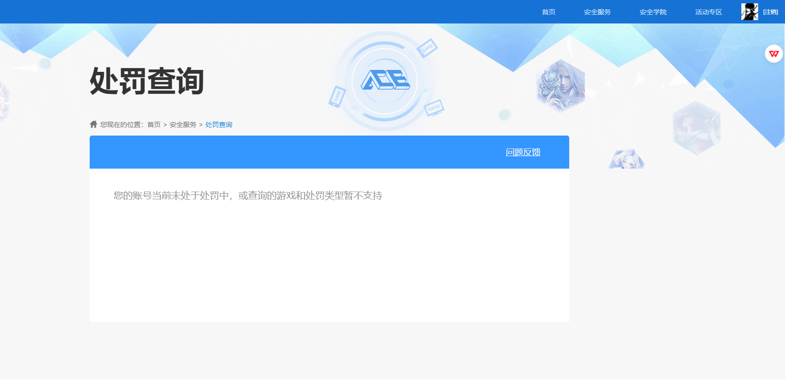This screenshot has width=785, height=388.
Task: Open the 安全服务 navigation menu
Action: point(598,12)
